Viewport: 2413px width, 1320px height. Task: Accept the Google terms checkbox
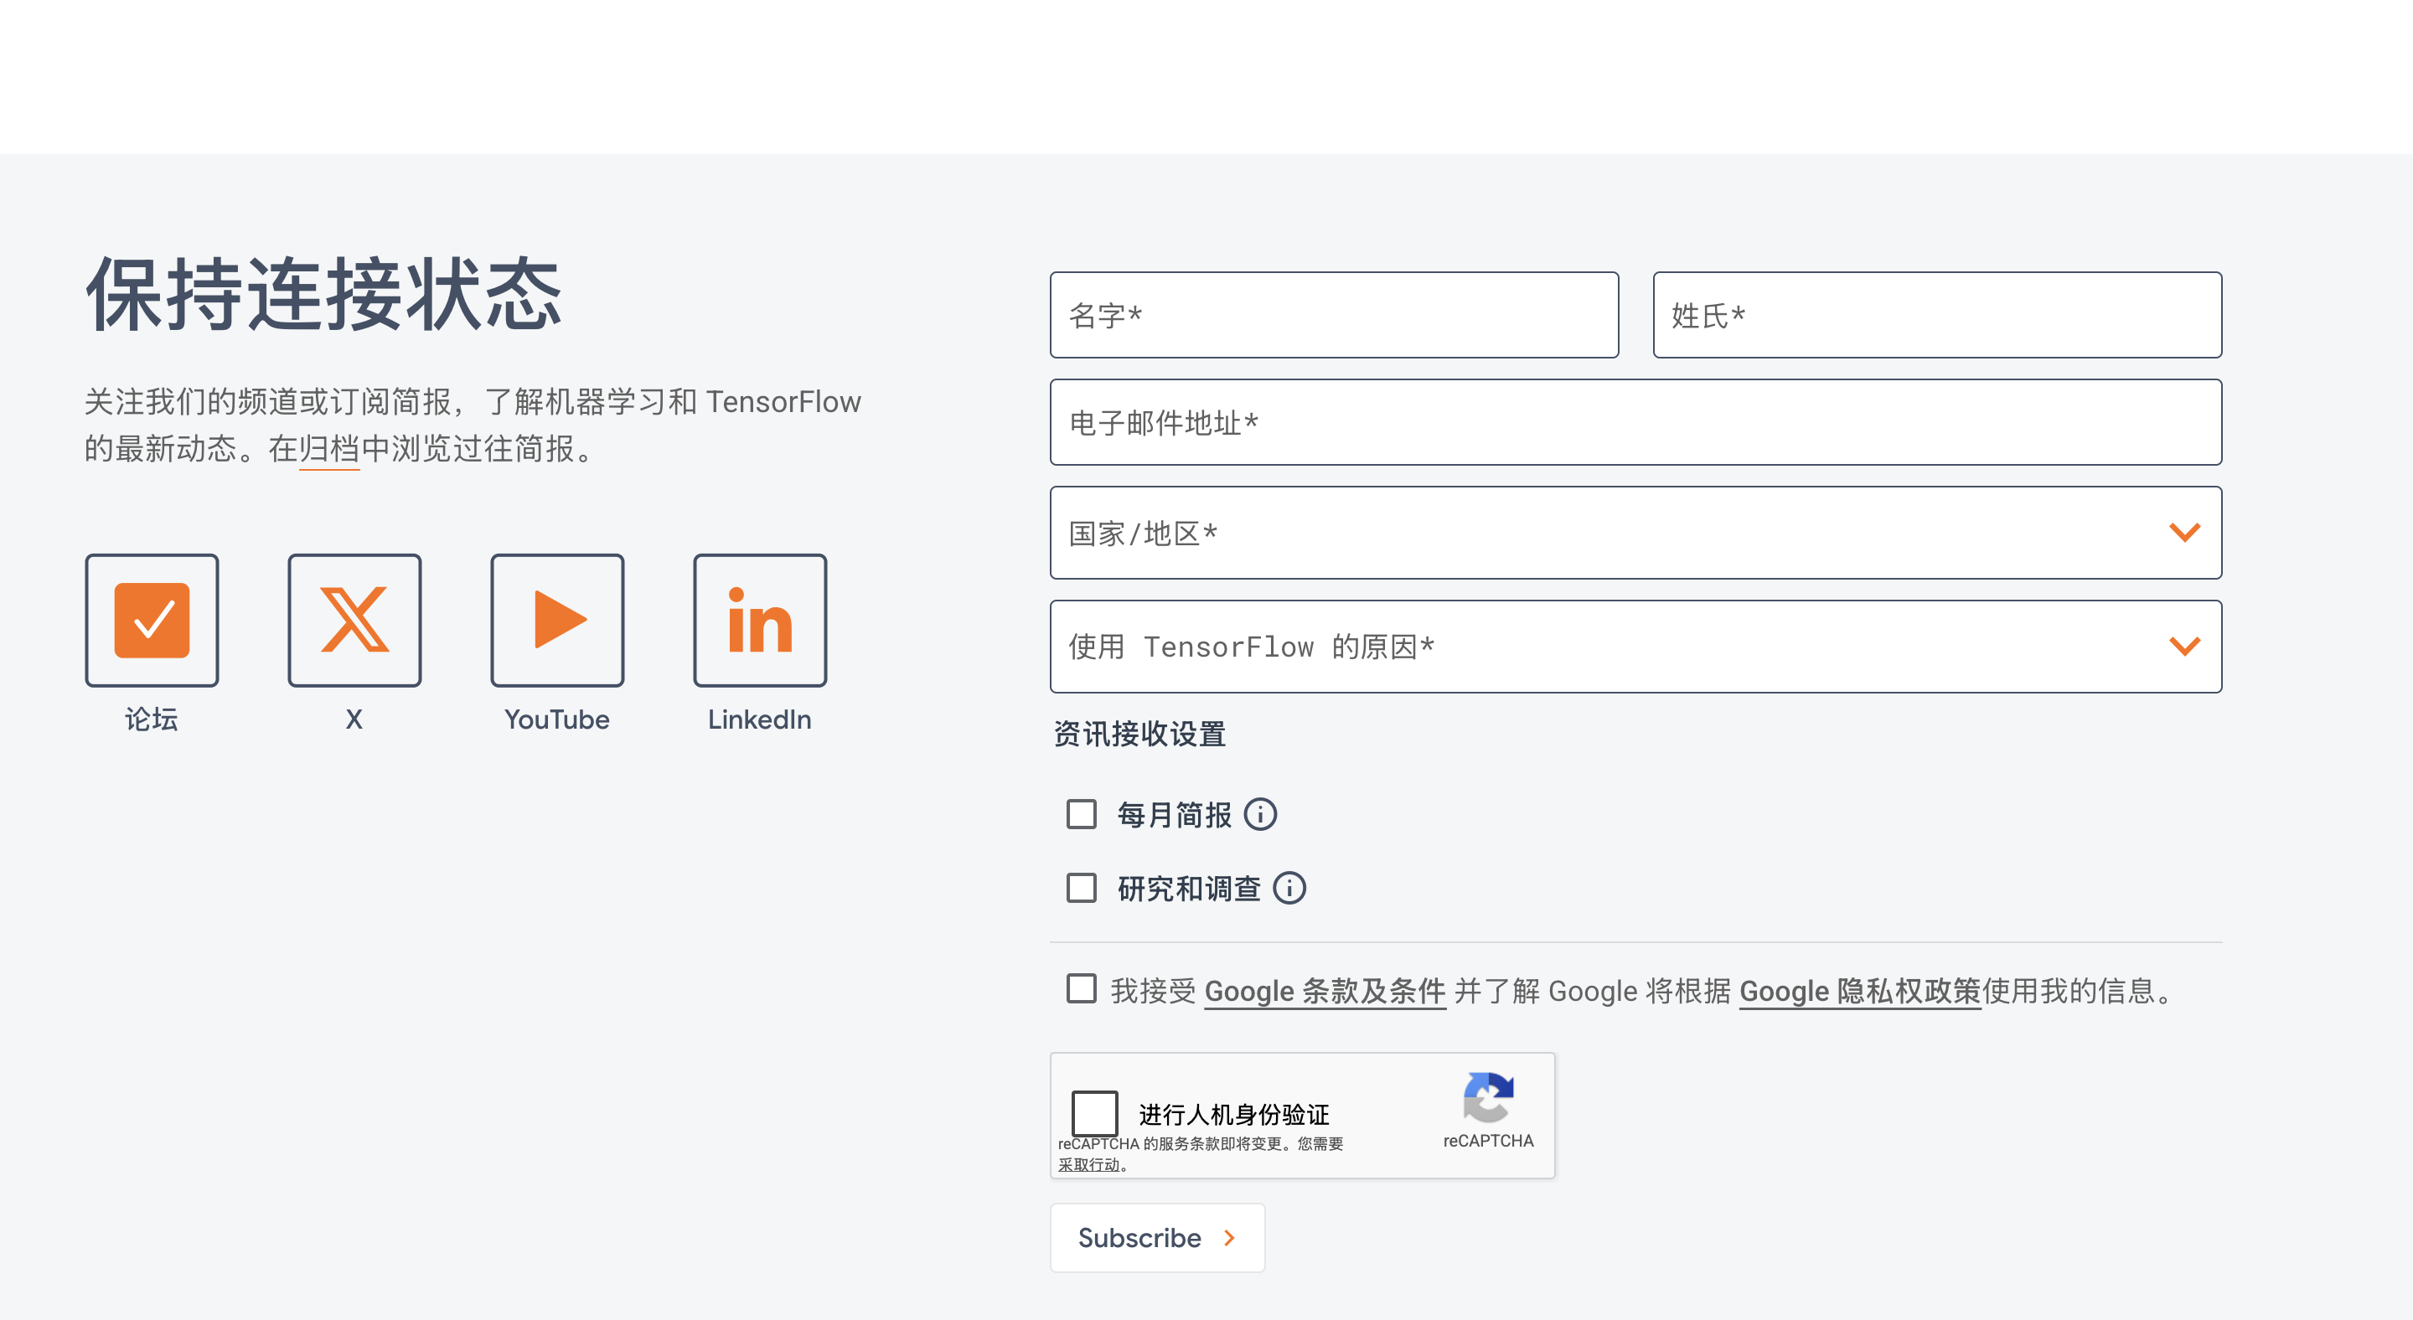[1082, 988]
